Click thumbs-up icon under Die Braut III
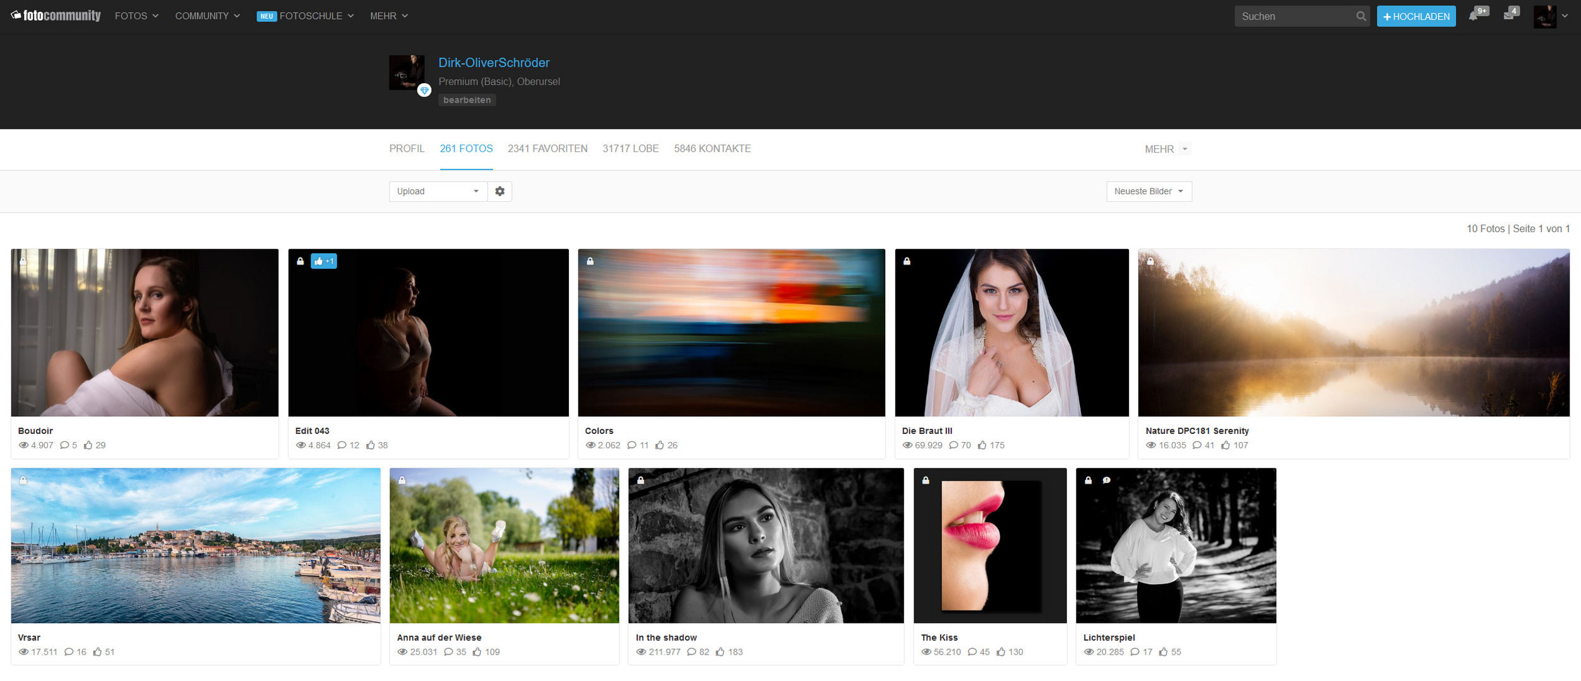Viewport: 1581px width, 681px height. point(982,445)
